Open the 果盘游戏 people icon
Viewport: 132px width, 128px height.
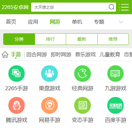point(49,73)
